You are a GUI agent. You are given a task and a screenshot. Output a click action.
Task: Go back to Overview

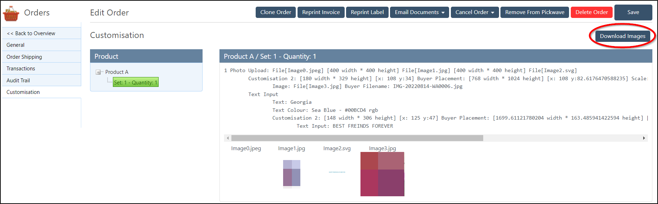point(31,33)
